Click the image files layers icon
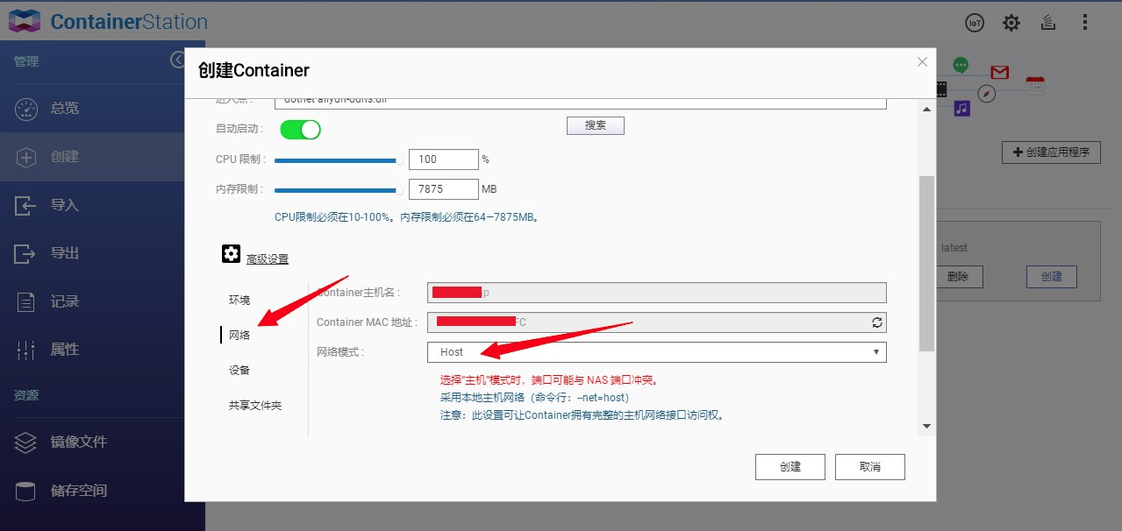 pos(25,442)
